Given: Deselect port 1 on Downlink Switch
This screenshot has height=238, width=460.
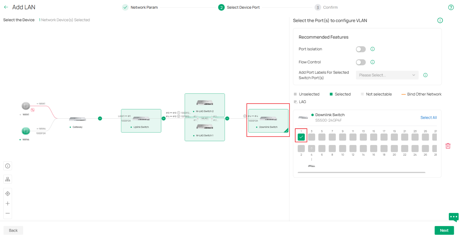Looking at the screenshot, I should pyautogui.click(x=301, y=137).
